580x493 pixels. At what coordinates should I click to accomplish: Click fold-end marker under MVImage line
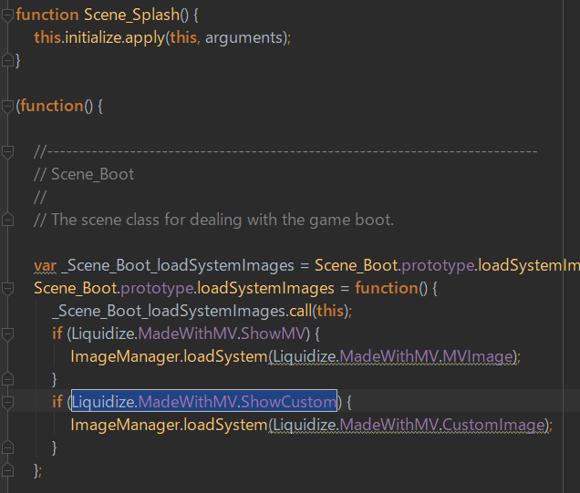[7, 379]
